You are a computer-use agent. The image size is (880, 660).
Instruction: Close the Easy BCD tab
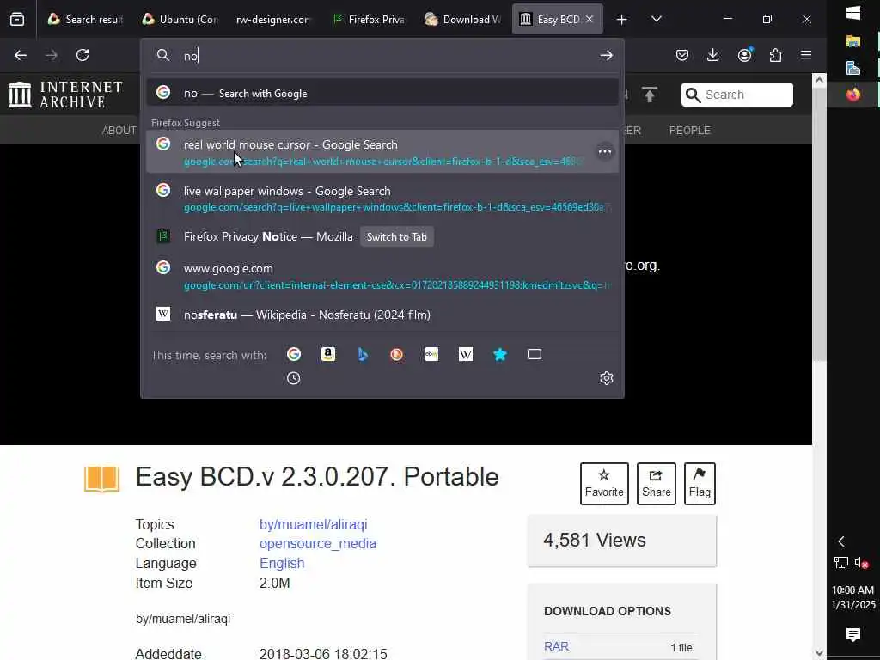click(x=590, y=19)
